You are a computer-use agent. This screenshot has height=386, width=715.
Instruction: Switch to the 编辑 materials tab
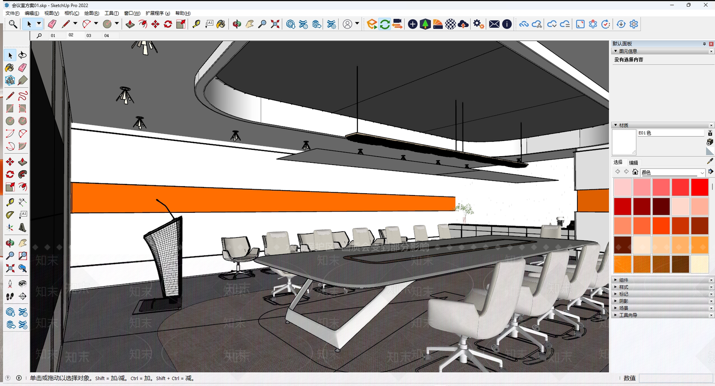click(634, 162)
